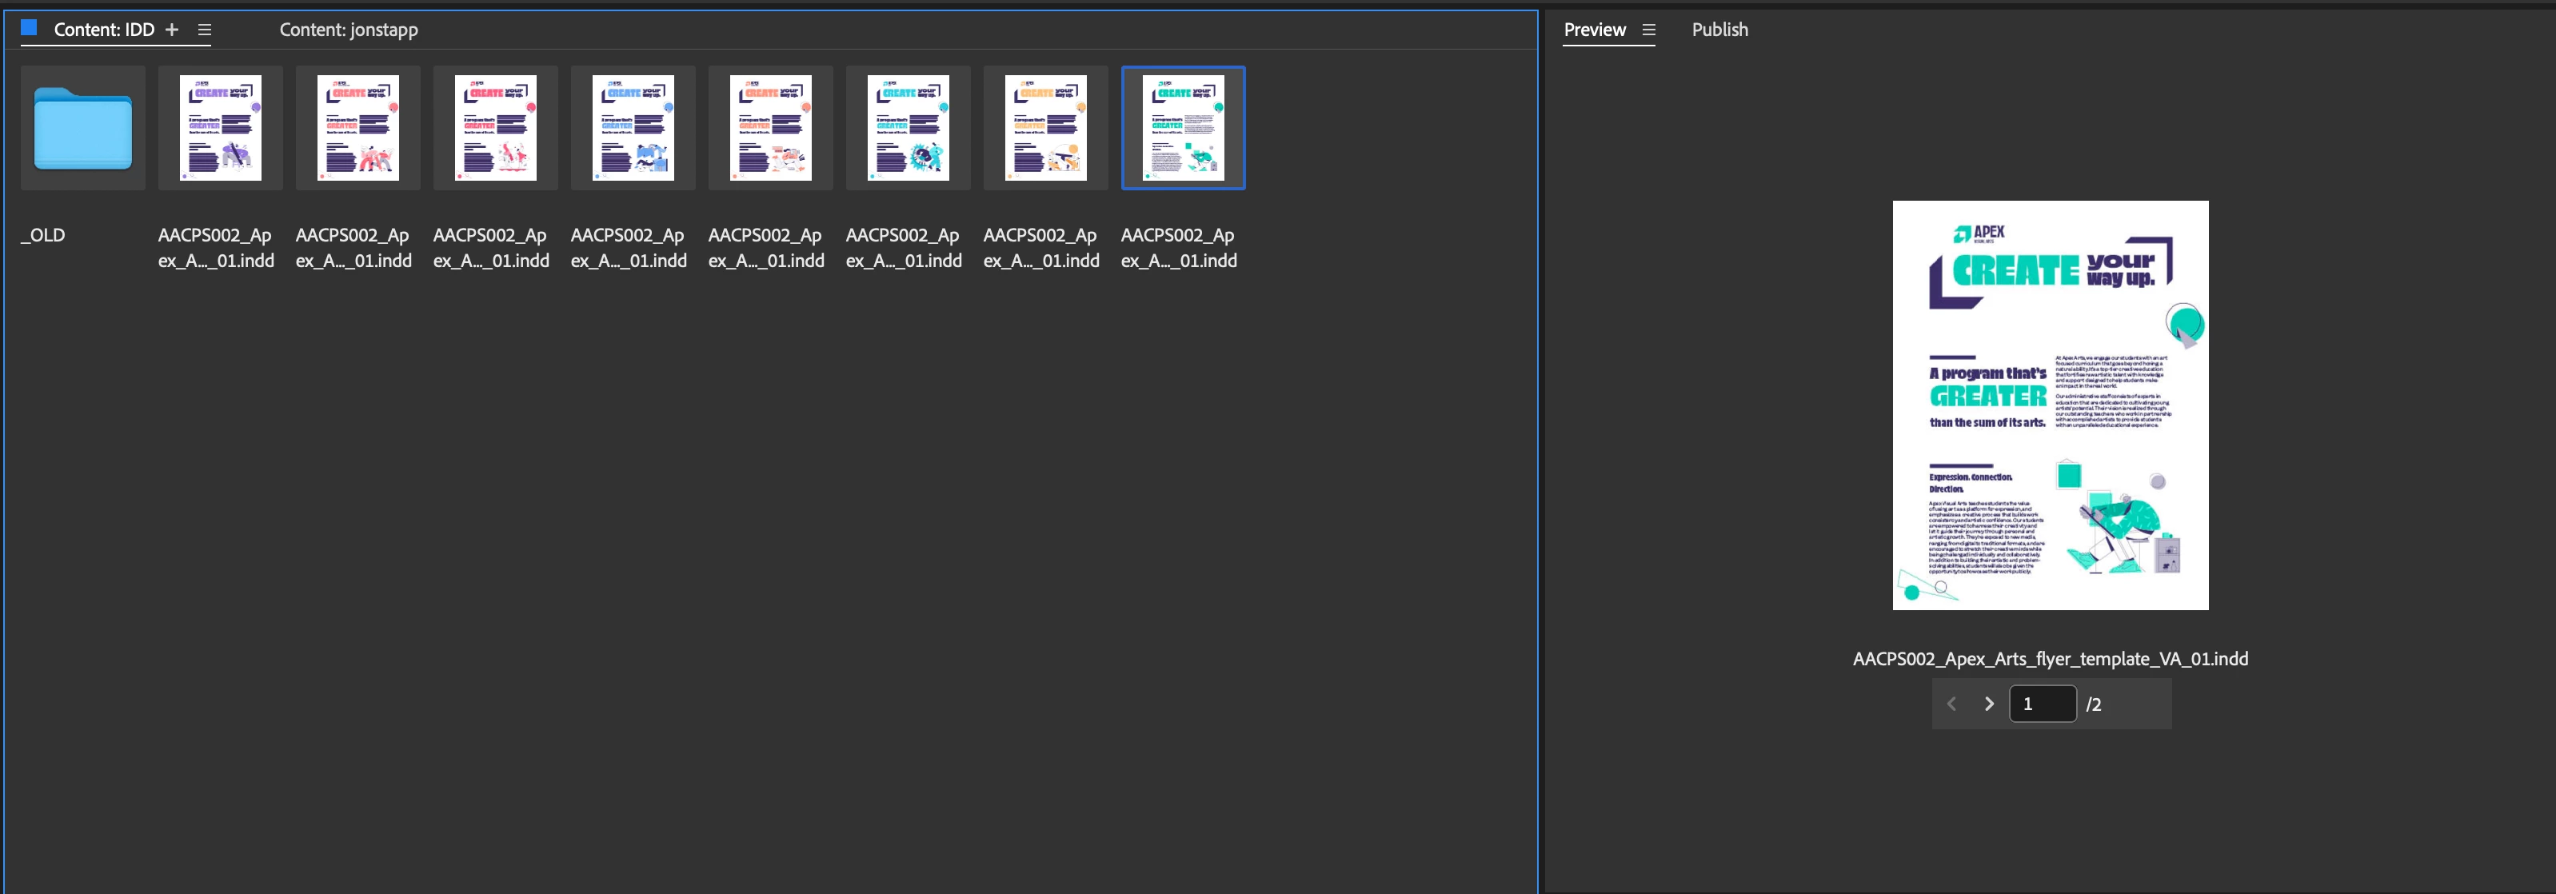Add new content panel with plus icon
Image resolution: width=2556 pixels, height=894 pixels.
(172, 30)
